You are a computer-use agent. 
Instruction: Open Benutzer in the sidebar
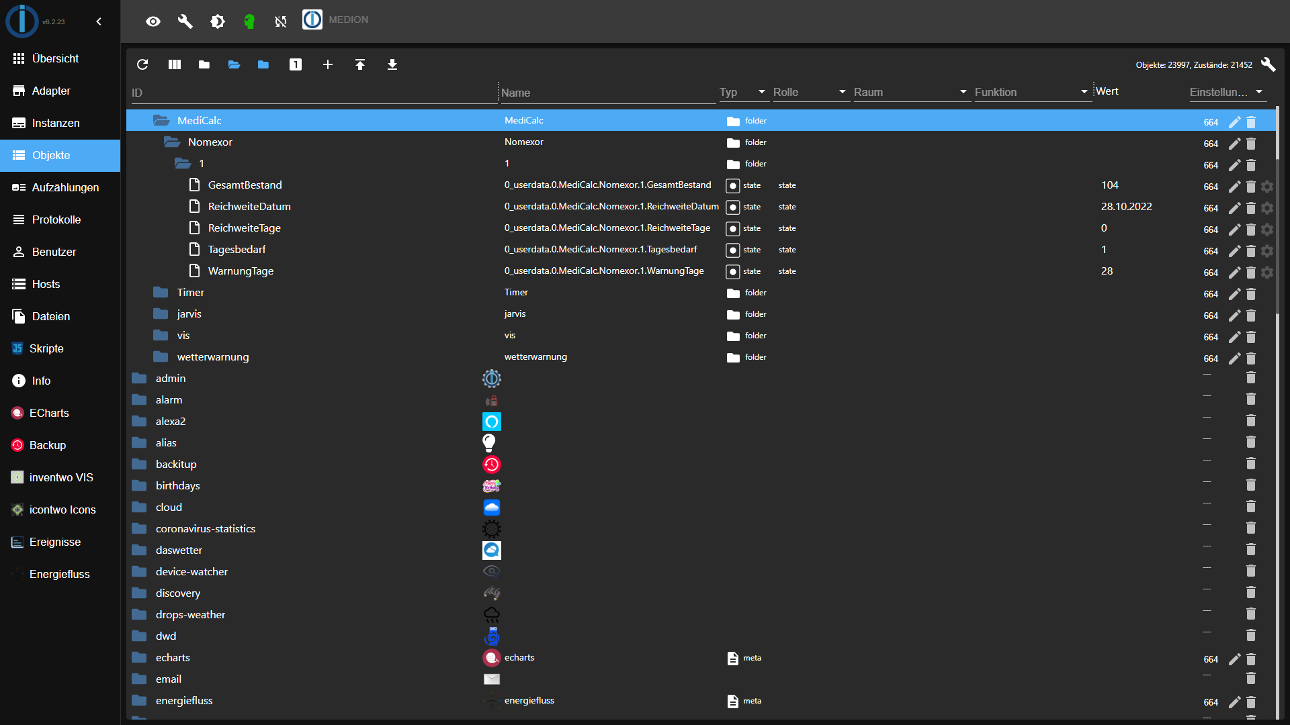click(x=60, y=252)
